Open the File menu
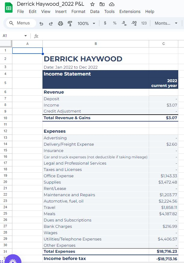The width and height of the screenshot is (184, 263). [20, 11]
